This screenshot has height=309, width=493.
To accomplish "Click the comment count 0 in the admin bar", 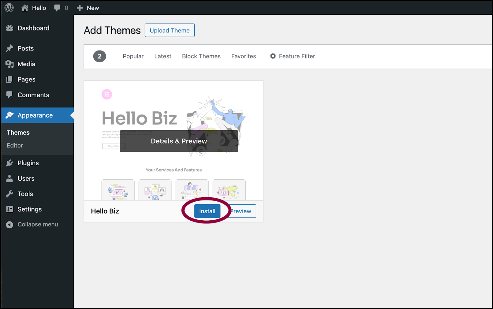I will [66, 8].
